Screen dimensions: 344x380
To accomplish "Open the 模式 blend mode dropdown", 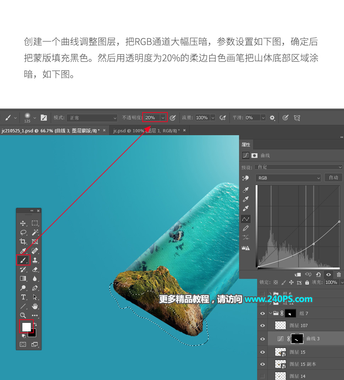I will pos(92,118).
